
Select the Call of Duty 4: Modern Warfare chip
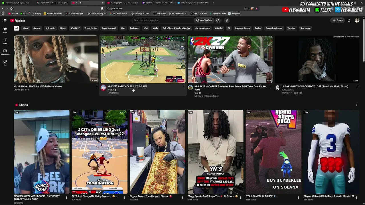177,28
